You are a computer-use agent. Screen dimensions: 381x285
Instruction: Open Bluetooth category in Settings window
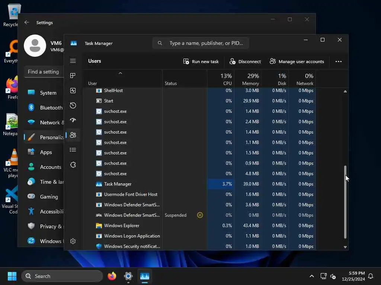45,108
